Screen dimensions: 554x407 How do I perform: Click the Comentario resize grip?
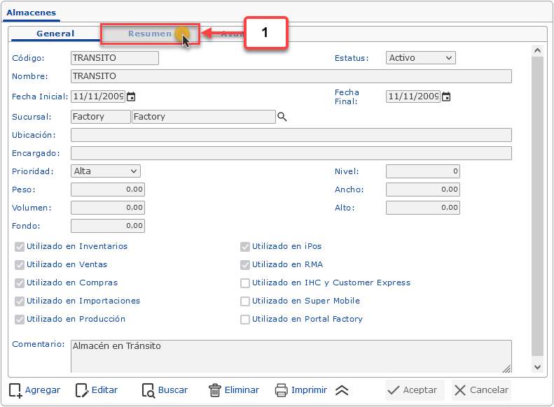pos(506,369)
